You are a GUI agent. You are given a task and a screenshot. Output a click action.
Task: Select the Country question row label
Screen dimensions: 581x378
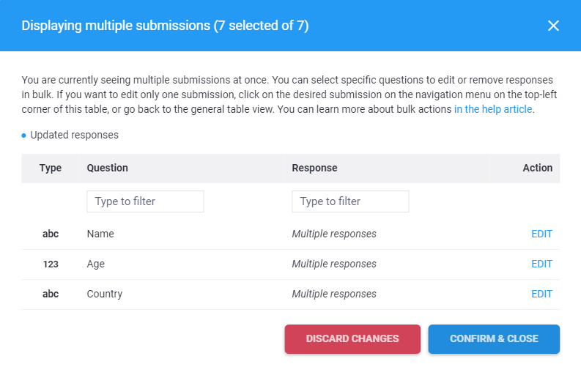point(105,294)
